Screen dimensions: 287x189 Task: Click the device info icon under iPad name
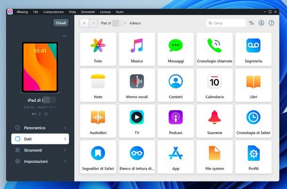click(46, 114)
